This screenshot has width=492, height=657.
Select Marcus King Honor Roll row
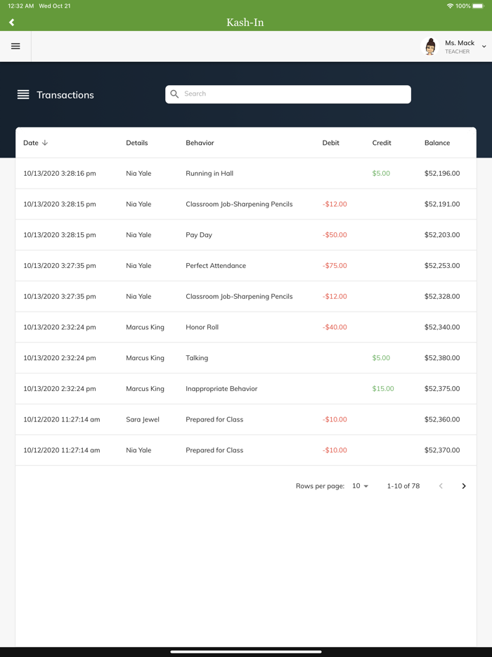tap(245, 327)
